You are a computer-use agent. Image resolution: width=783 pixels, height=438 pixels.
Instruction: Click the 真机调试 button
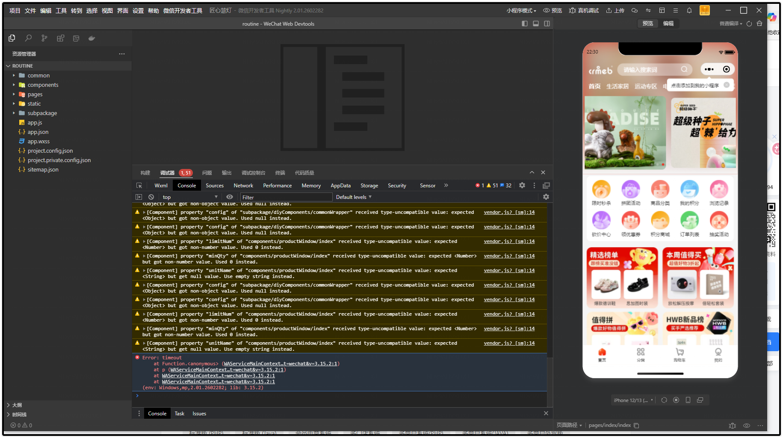[x=584, y=11]
